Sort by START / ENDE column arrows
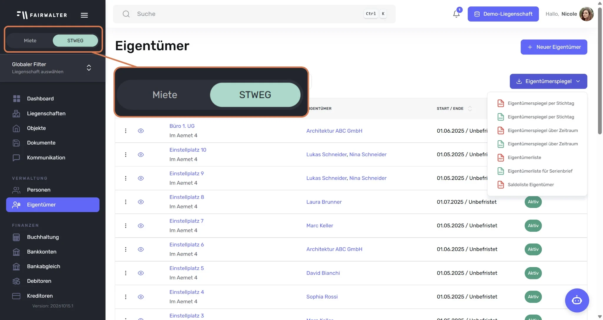 coord(470,109)
